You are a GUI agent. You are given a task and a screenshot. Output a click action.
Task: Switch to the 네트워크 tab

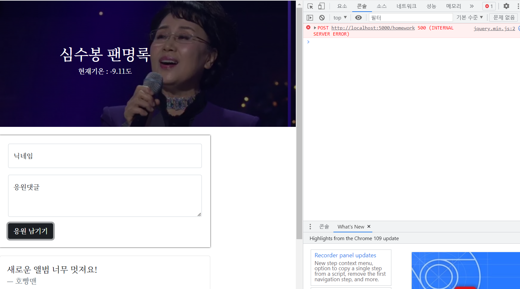pyautogui.click(x=407, y=6)
